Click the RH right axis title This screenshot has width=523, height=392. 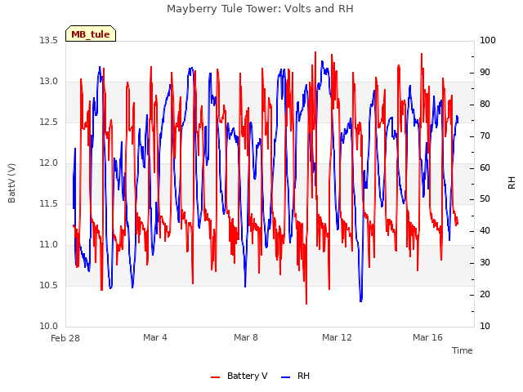coord(512,183)
